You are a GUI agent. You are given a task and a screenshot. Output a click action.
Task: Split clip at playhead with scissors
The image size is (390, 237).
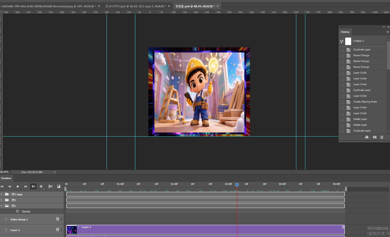51,186
